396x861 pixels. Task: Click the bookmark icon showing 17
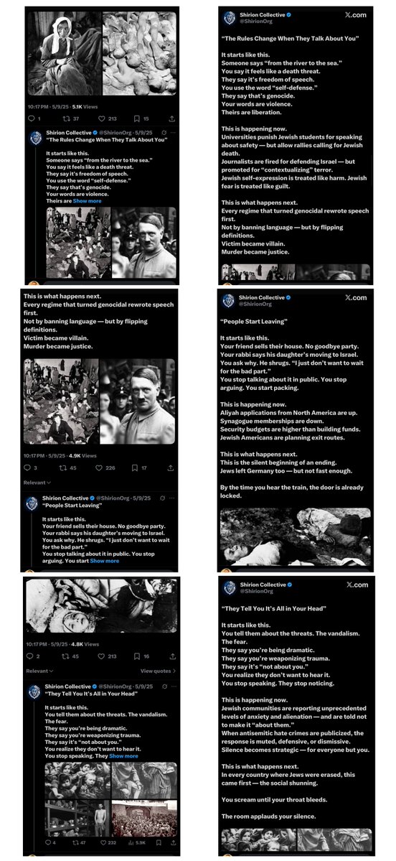pyautogui.click(x=135, y=467)
